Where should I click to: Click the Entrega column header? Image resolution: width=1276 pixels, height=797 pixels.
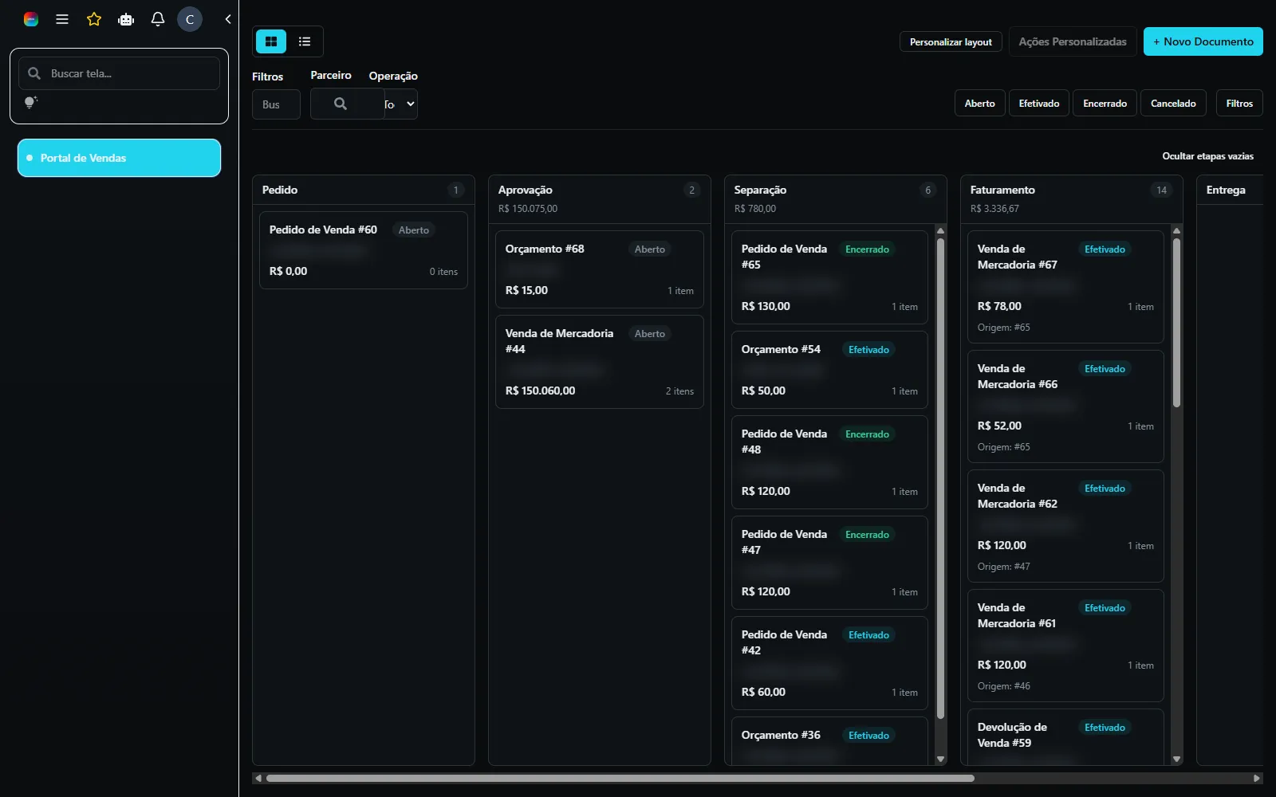[x=1230, y=190]
